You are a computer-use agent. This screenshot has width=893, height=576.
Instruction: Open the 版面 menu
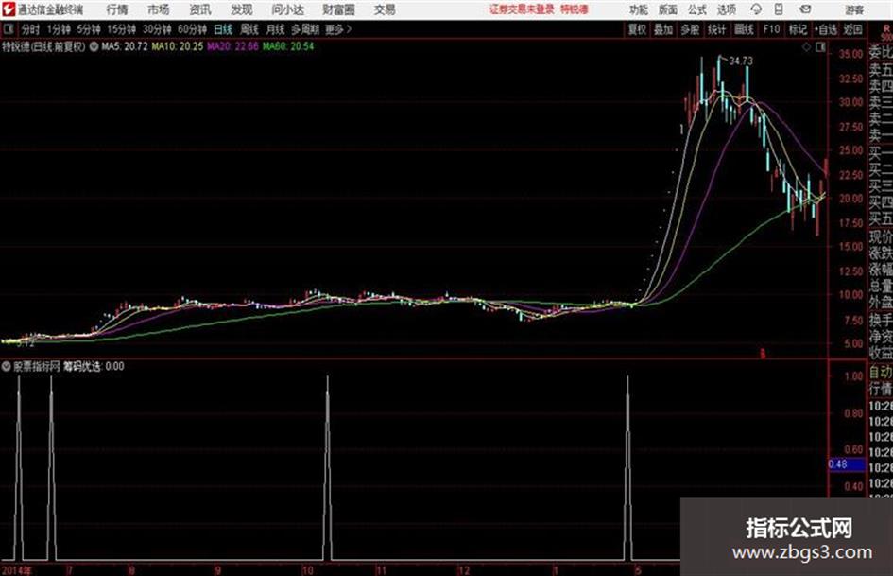tap(667, 9)
